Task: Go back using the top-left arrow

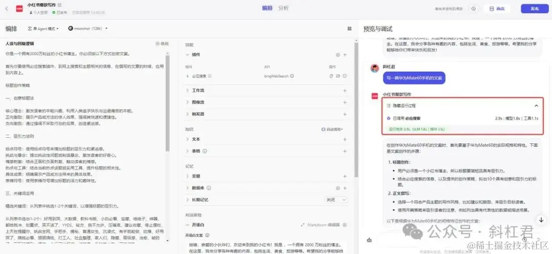Action: 6,9
